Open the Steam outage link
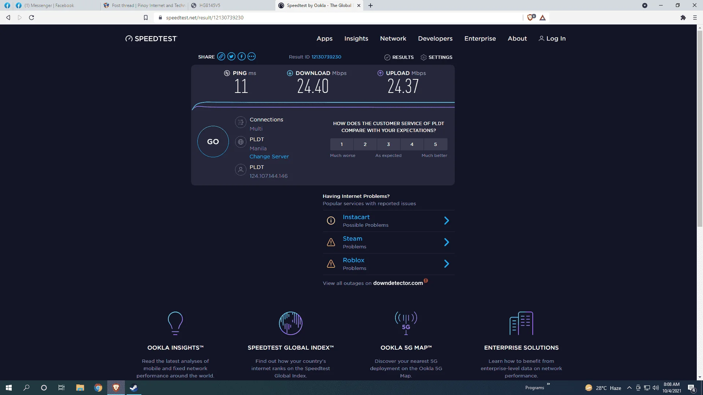 coord(352,239)
